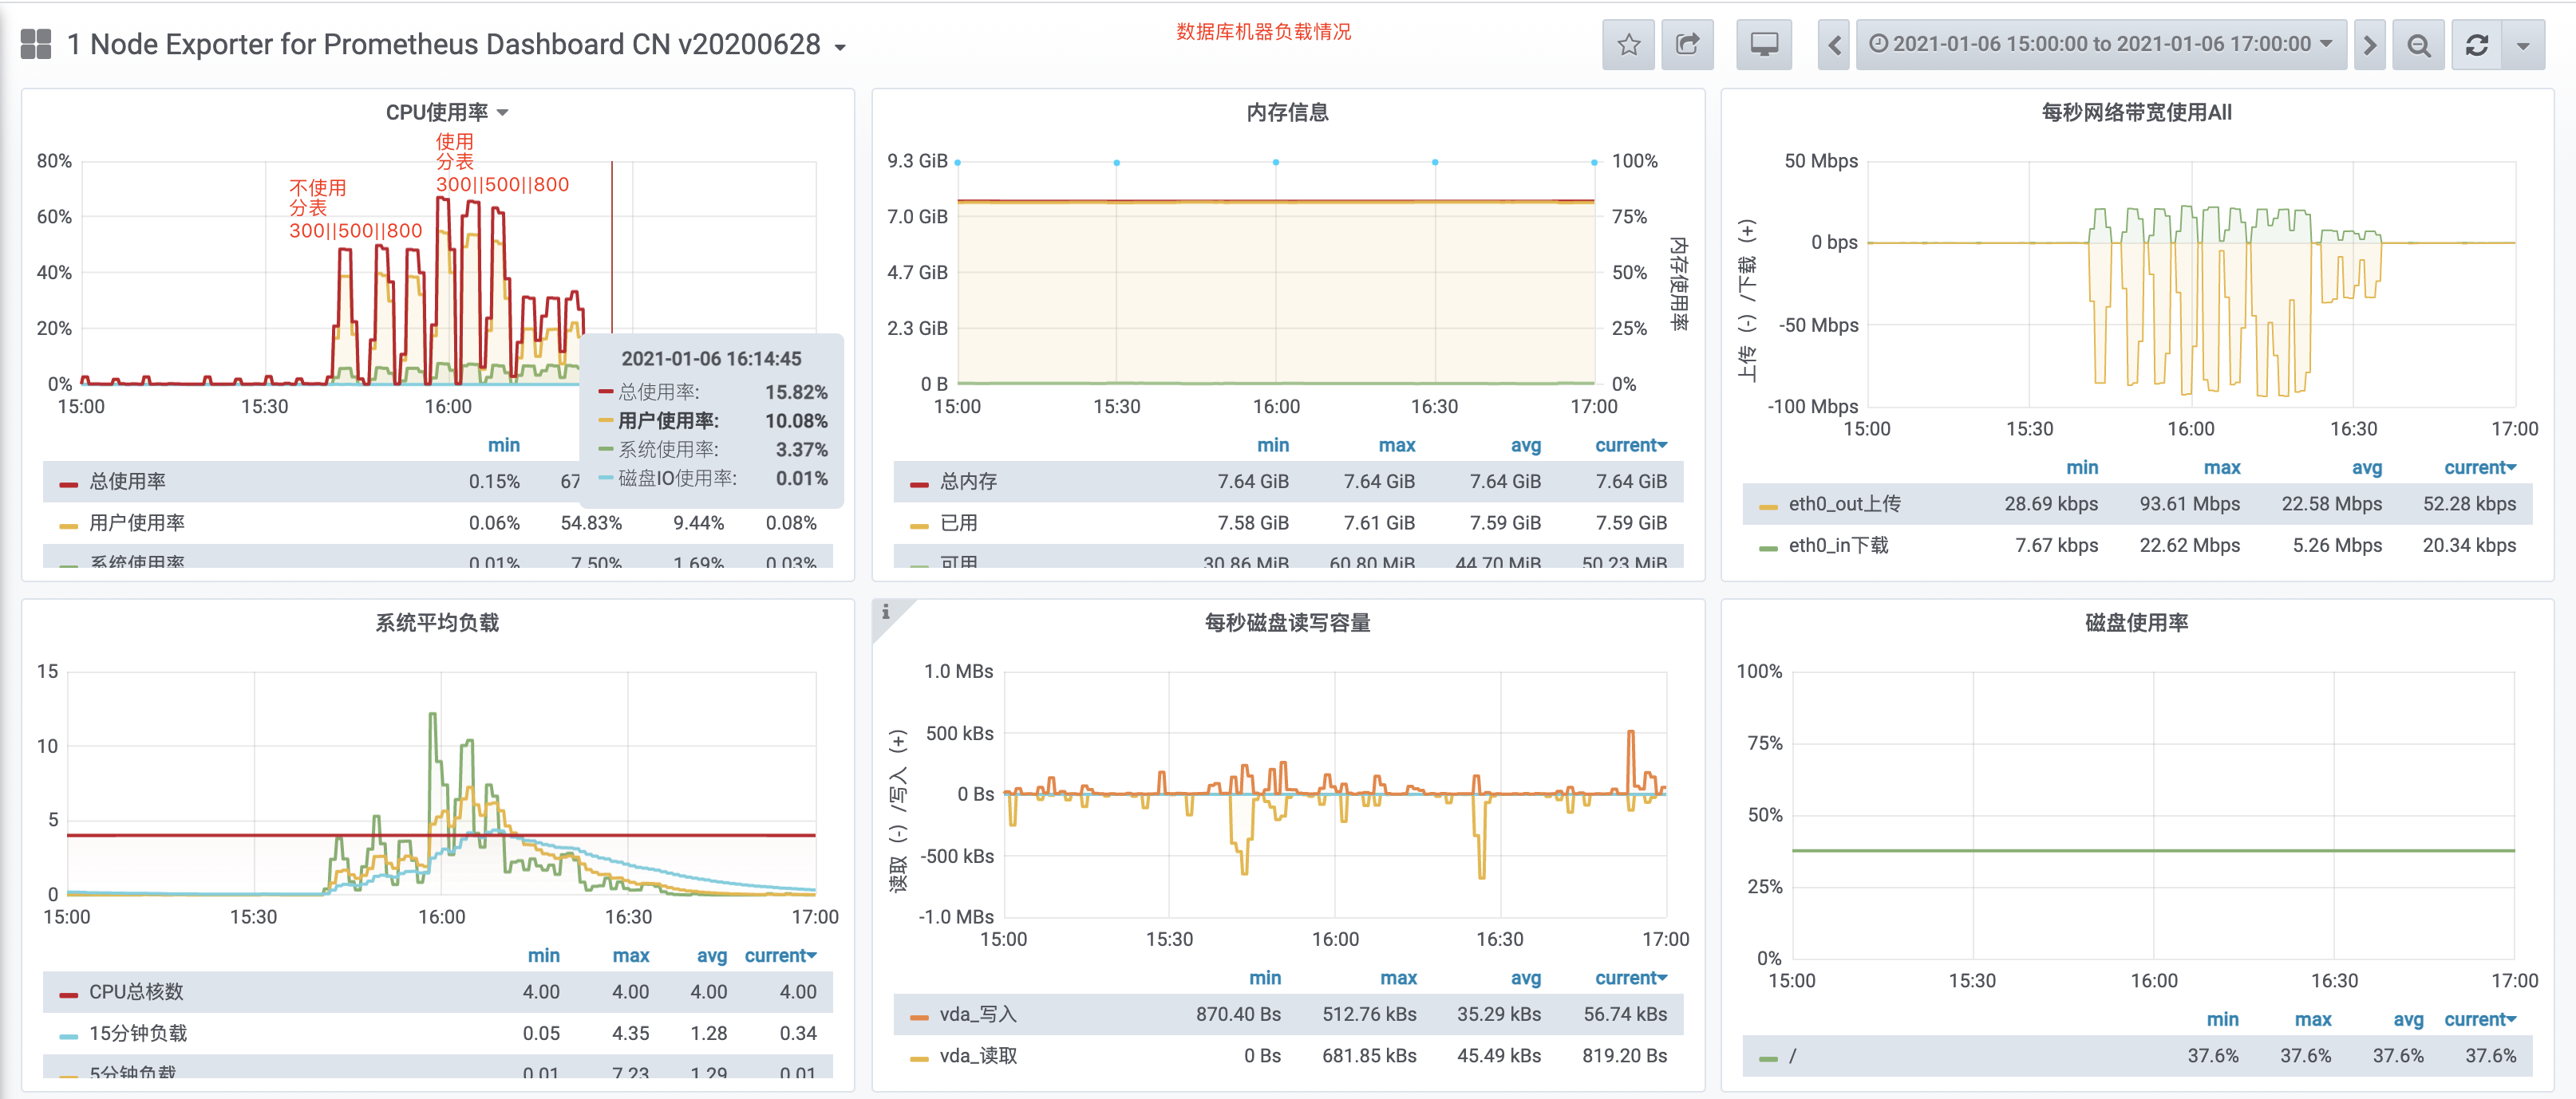Toggle eth0_out上传 series visibility
This screenshot has width=2576, height=1099.
pos(1844,505)
